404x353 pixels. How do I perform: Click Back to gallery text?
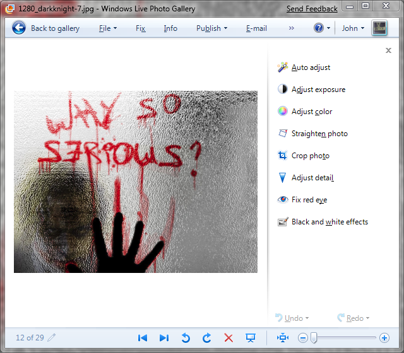(55, 28)
